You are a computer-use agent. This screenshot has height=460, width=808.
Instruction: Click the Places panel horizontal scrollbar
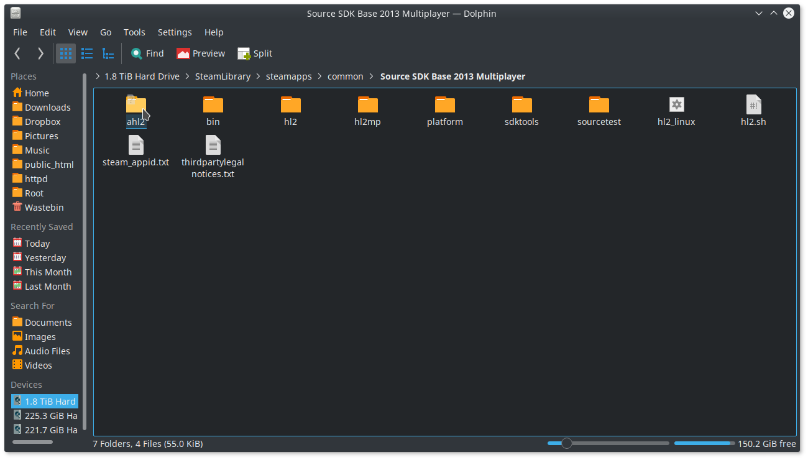[x=33, y=442]
